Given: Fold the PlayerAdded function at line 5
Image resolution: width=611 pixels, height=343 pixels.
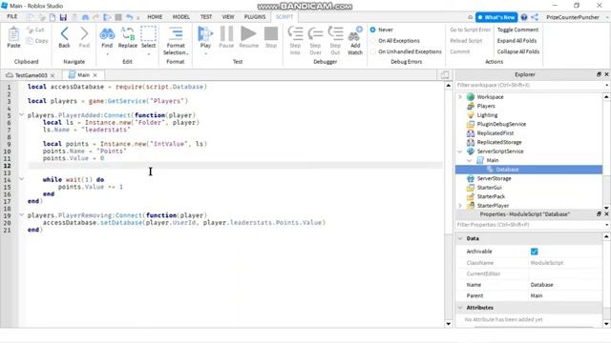Looking at the screenshot, I should click(21, 115).
